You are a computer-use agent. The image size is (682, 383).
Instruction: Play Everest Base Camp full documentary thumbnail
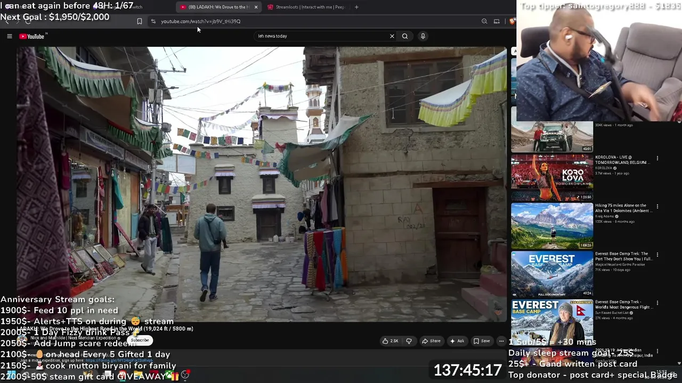tap(552, 274)
